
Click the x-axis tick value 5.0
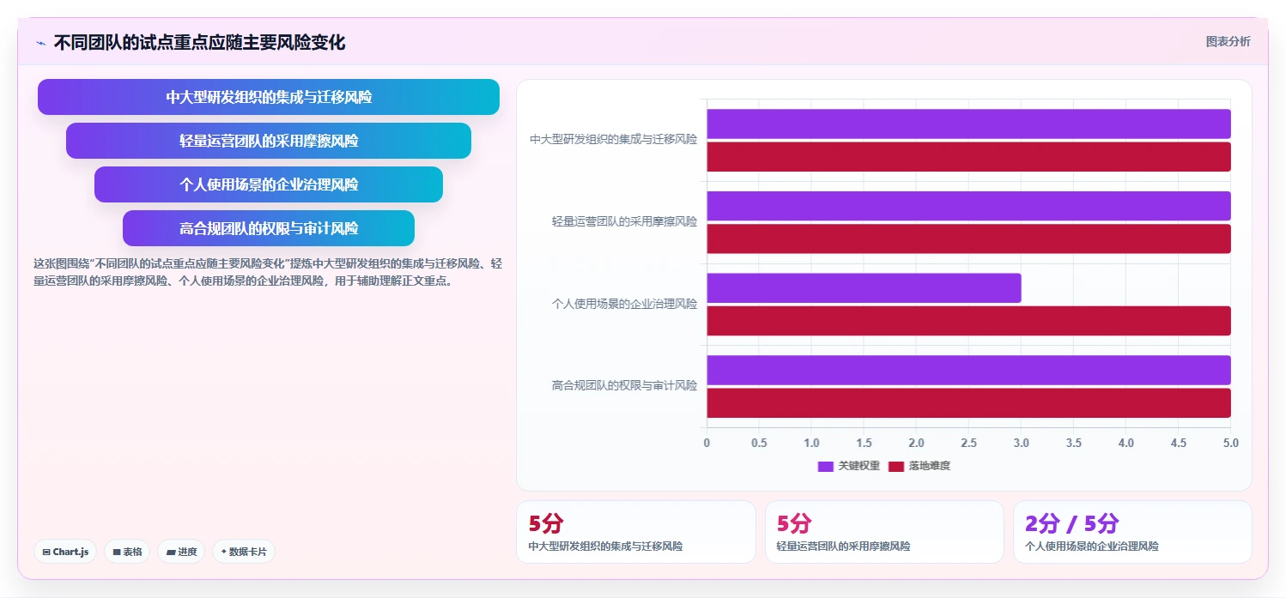(1231, 443)
